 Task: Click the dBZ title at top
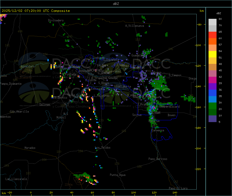pyautogui.click(x=116, y=4)
